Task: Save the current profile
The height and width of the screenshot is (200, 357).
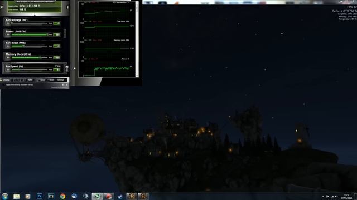Action: (x=30, y=80)
